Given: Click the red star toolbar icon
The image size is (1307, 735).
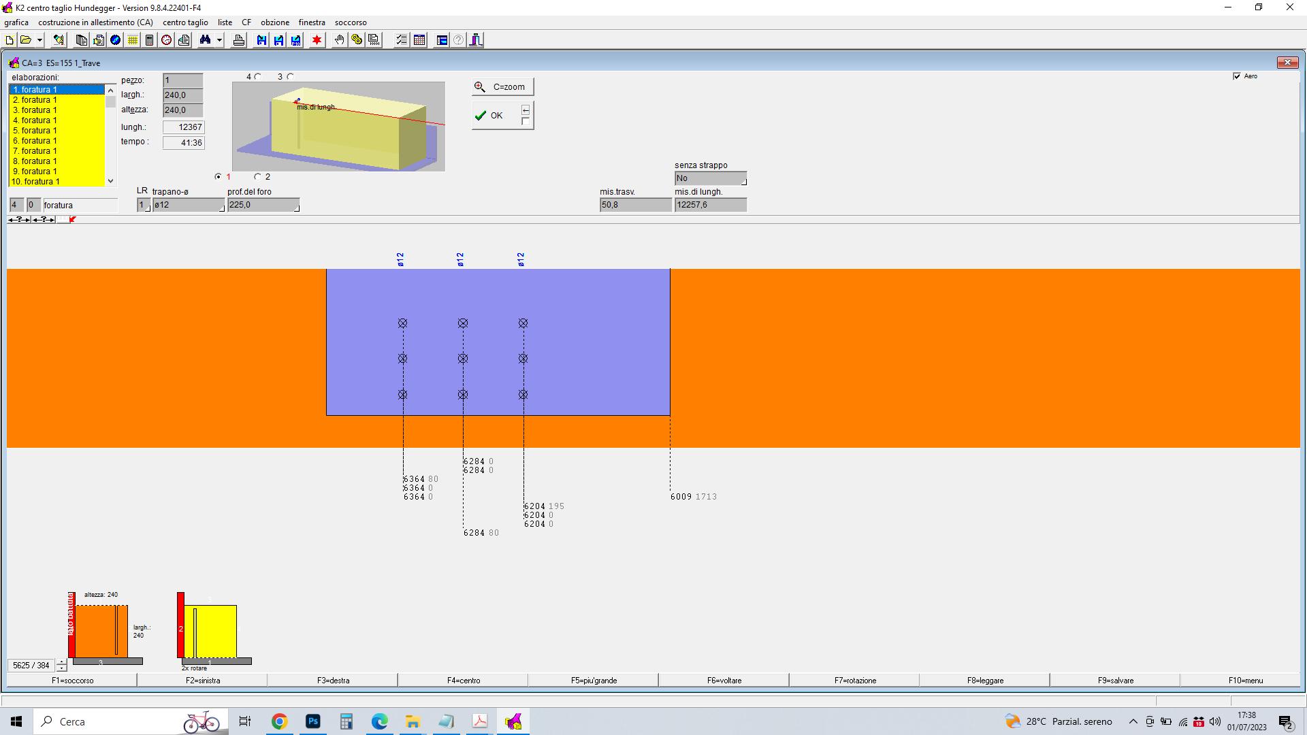Looking at the screenshot, I should pos(317,40).
